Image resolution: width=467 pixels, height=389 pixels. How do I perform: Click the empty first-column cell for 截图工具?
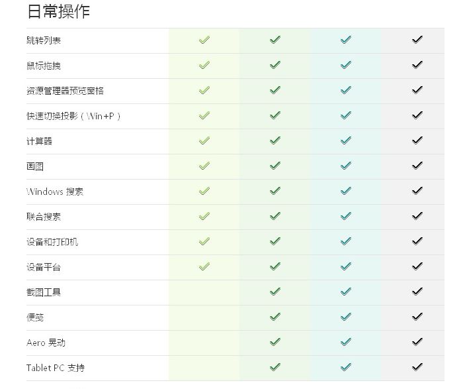[204, 292]
